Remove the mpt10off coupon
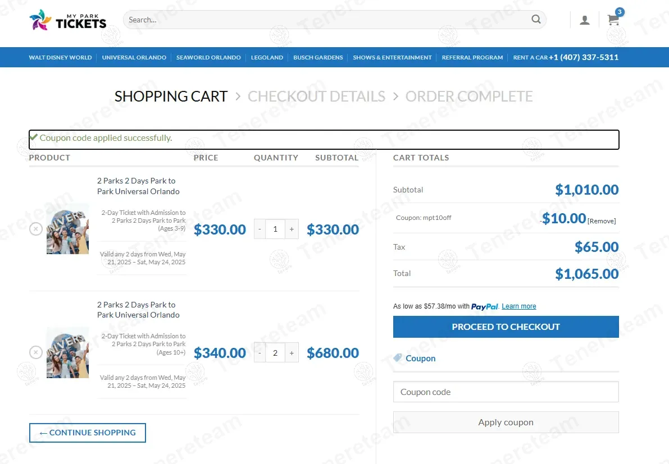The height and width of the screenshot is (464, 669). coord(602,221)
